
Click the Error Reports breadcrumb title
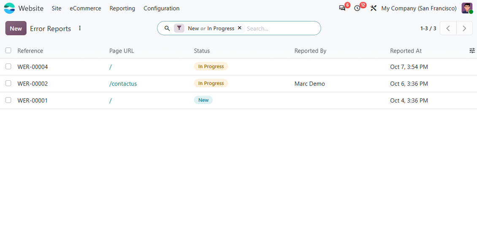point(51,29)
